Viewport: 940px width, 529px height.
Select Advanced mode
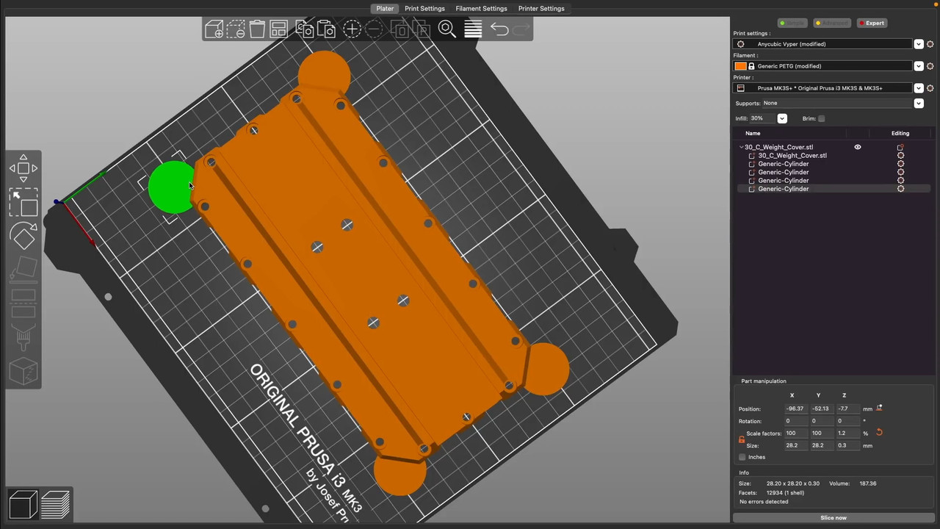click(831, 23)
